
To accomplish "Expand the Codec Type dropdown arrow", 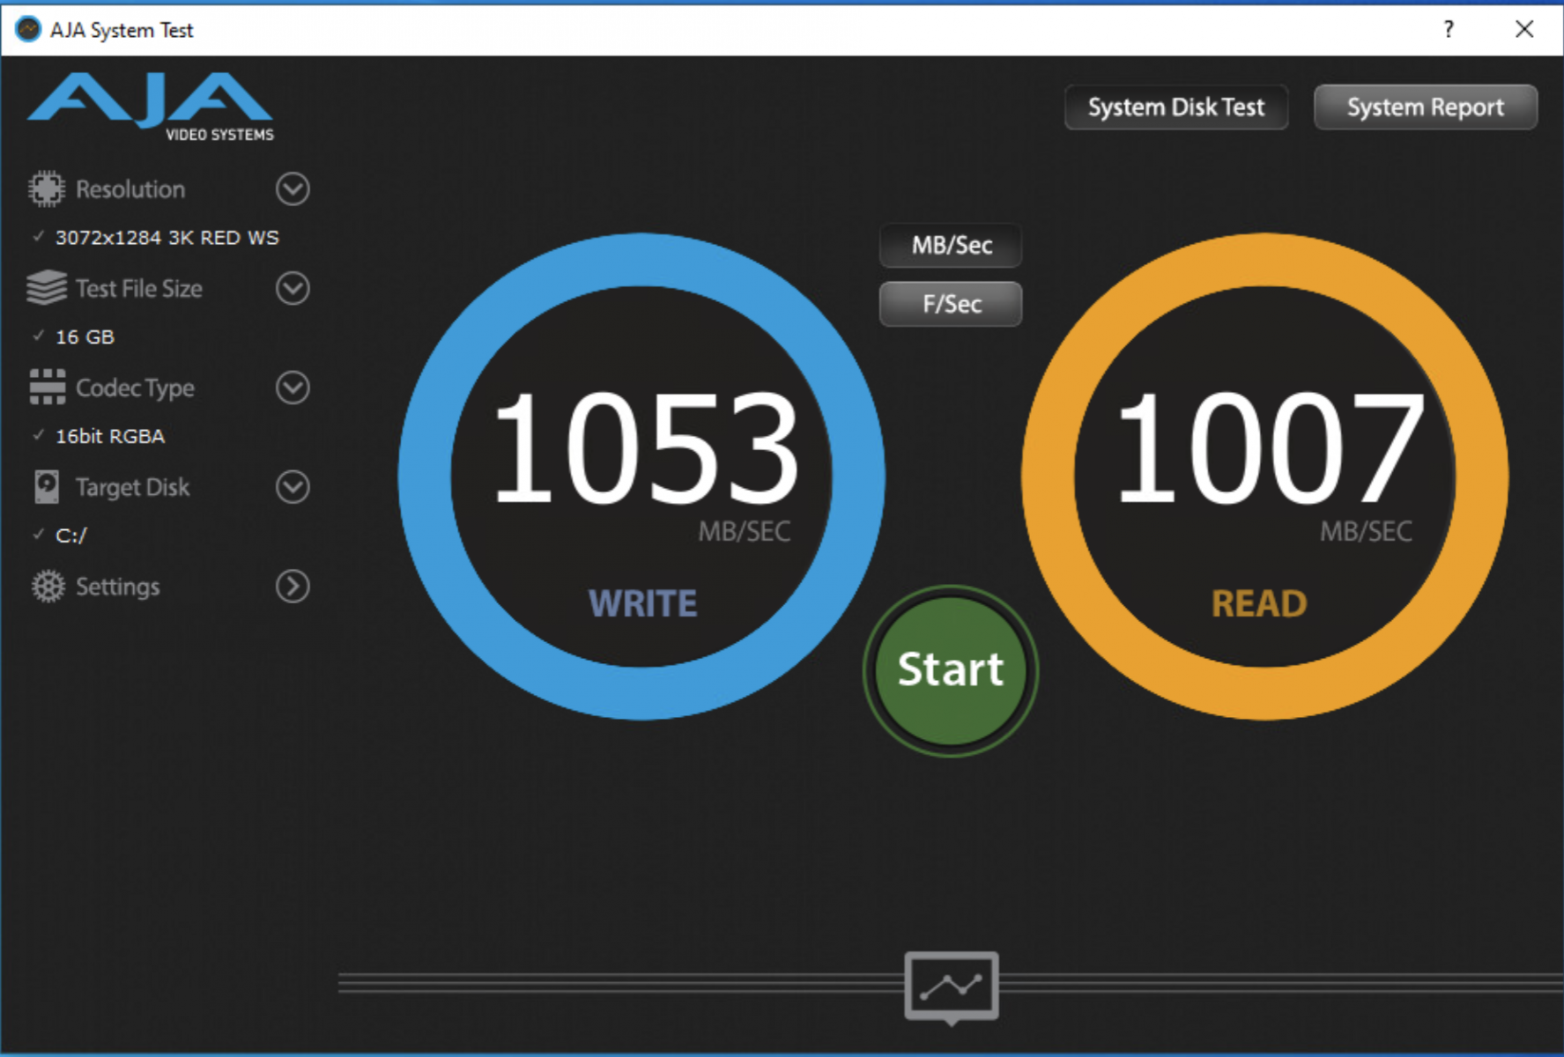I will [293, 388].
